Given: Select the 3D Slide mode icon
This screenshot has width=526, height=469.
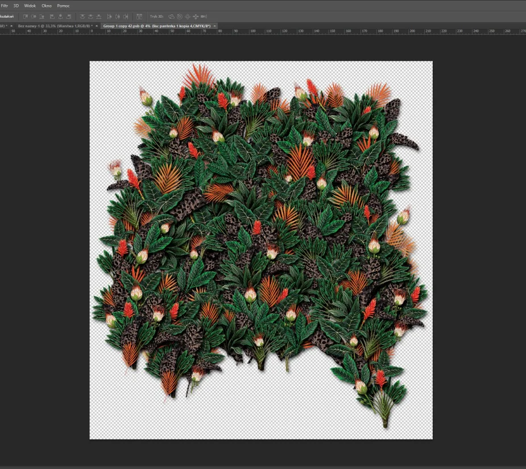Looking at the screenshot, I should [x=196, y=17].
